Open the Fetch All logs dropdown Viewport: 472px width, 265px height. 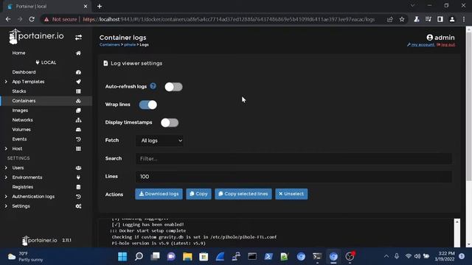[159, 141]
